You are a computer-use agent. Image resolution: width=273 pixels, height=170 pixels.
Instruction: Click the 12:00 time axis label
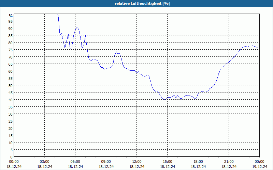(137, 162)
